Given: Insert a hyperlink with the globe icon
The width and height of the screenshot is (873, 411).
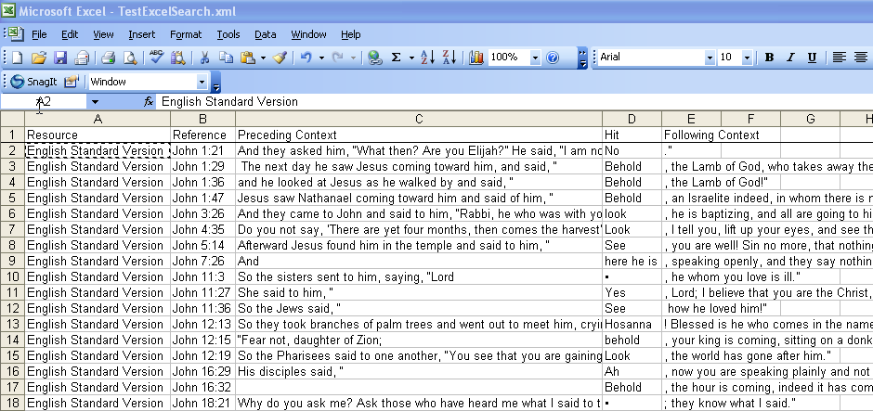Looking at the screenshot, I should pyautogui.click(x=375, y=58).
